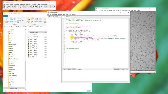
Task: Click the Color picker tool in Fiji toolbar
Action: tap(33, 7)
